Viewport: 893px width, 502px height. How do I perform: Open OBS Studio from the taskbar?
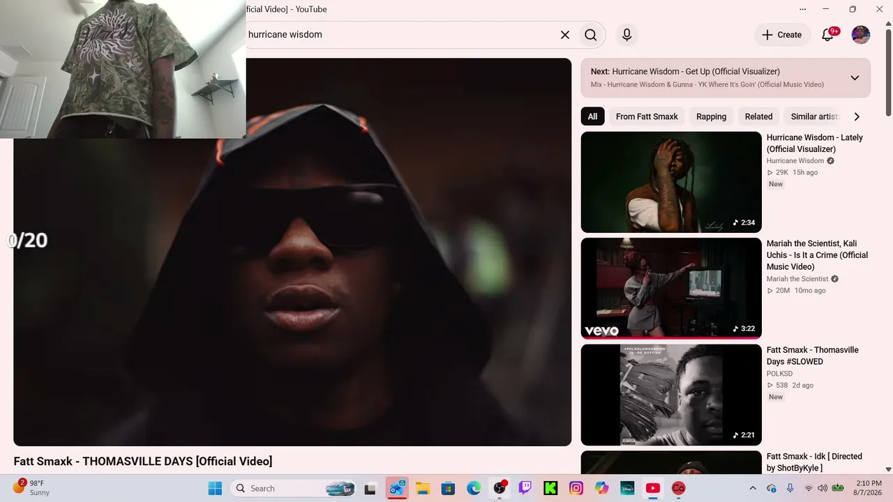click(x=500, y=488)
